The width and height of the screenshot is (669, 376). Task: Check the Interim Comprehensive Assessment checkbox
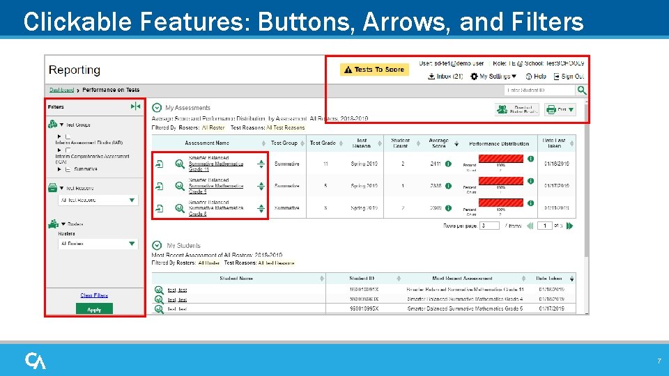[x=68, y=150]
